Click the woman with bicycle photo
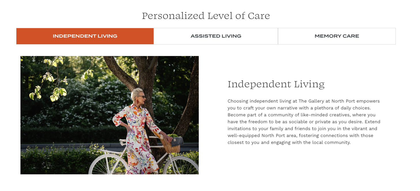Image resolution: width=420 pixels, height=191 pixels. click(x=109, y=115)
